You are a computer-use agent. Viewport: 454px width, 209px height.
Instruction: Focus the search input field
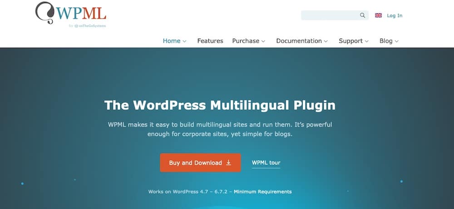329,15
